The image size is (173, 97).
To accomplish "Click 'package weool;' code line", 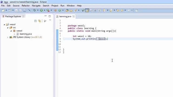I will [x=76, y=26].
